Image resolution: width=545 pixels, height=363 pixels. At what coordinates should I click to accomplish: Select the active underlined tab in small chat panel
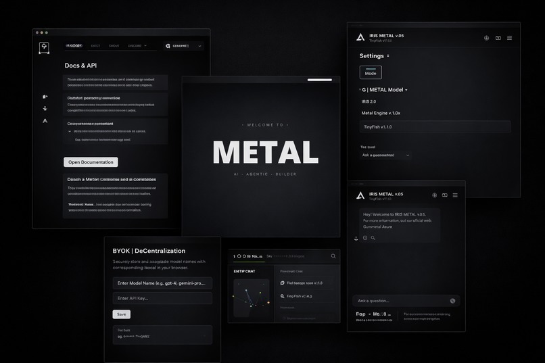(249, 257)
